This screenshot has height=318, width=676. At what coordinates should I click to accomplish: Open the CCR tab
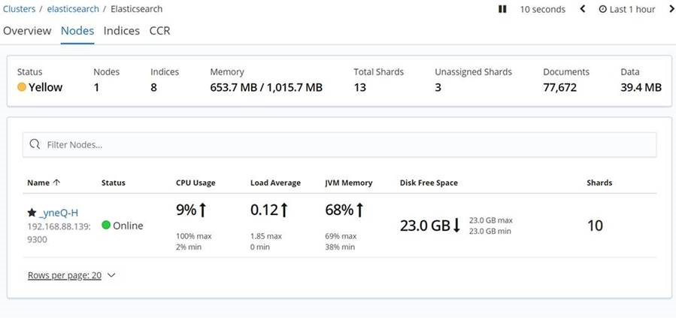160,31
